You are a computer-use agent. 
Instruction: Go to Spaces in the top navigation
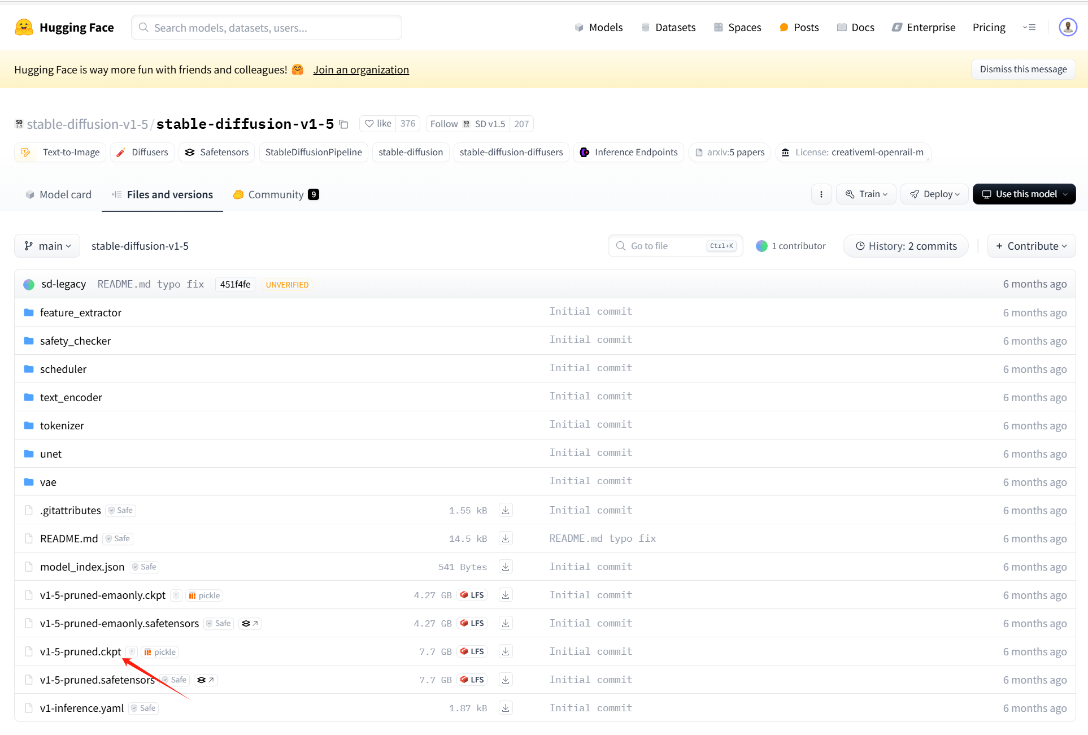737,27
